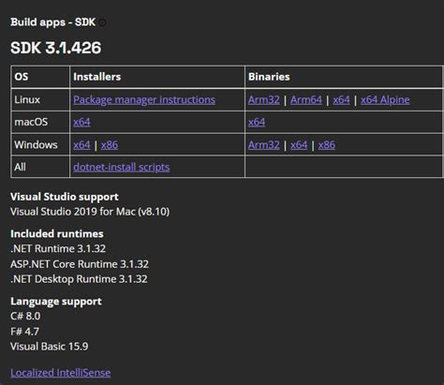The height and width of the screenshot is (385, 444).
Task: Download the Windows Arm32 binaries
Action: pyautogui.click(x=264, y=144)
